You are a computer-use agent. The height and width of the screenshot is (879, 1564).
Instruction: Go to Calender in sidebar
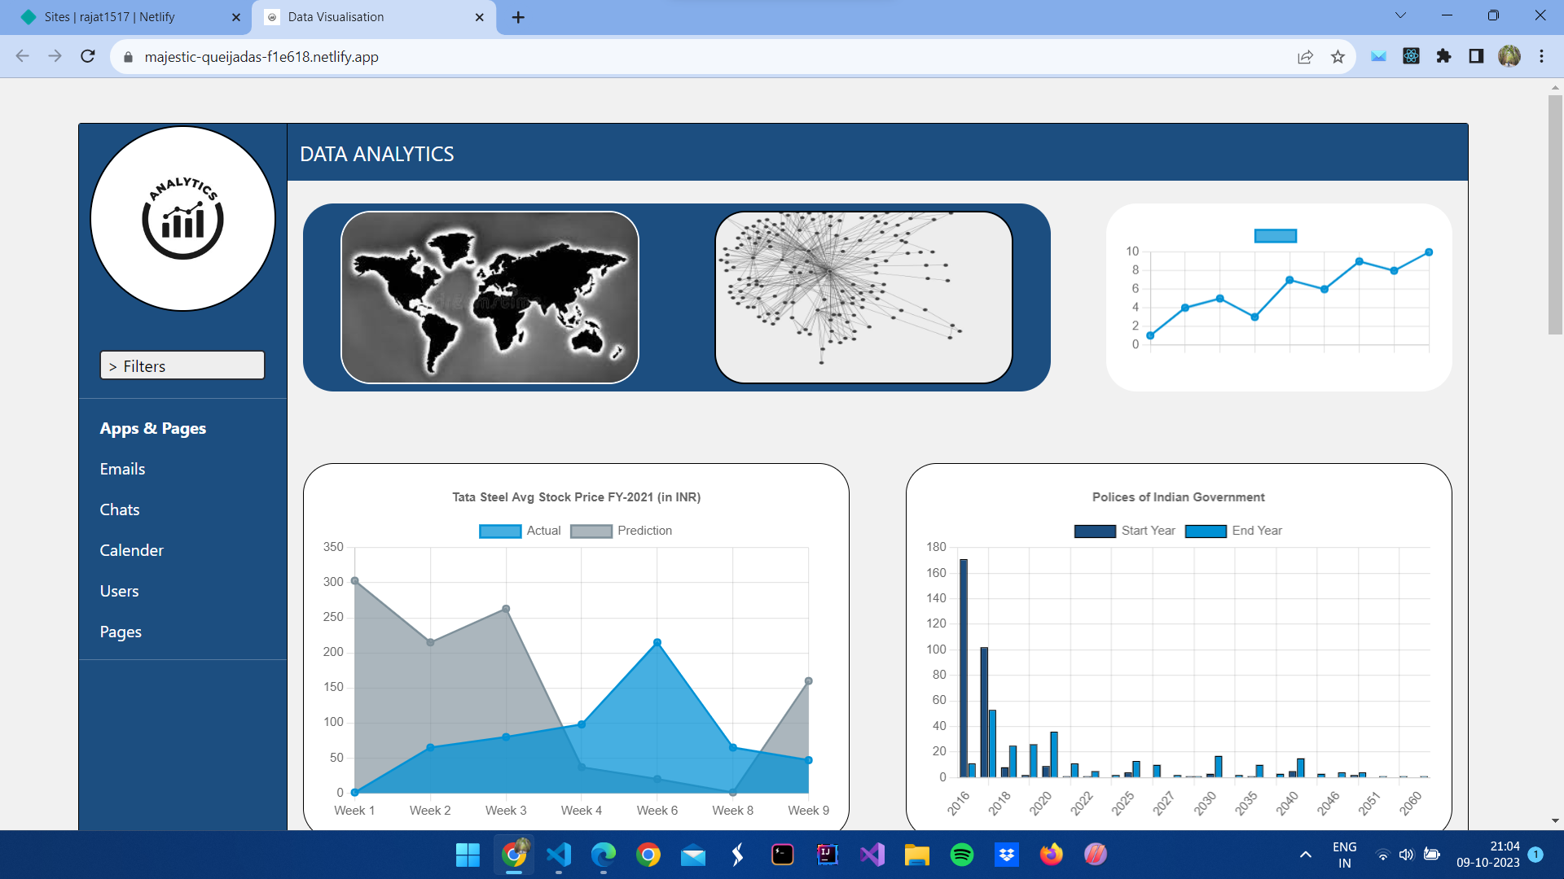point(131,550)
